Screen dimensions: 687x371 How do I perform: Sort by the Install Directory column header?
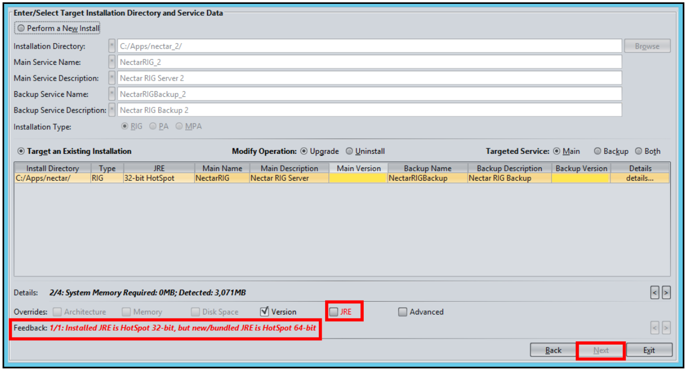click(53, 168)
